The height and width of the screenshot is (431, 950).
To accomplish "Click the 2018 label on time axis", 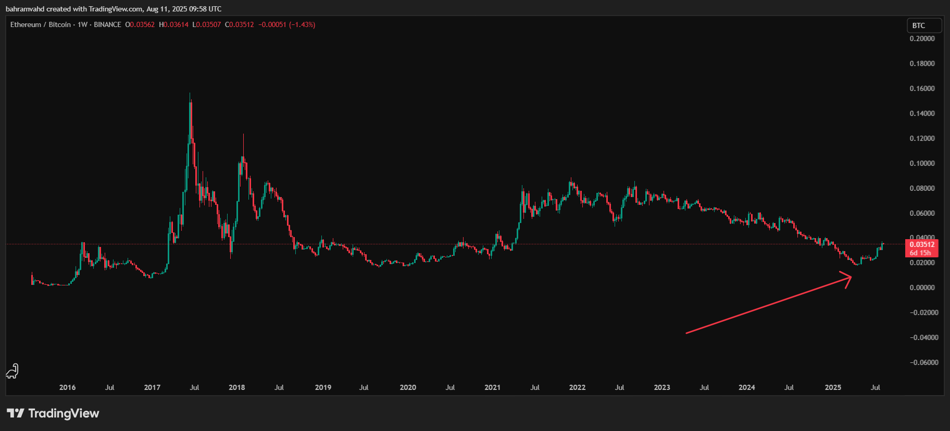I will click(237, 387).
